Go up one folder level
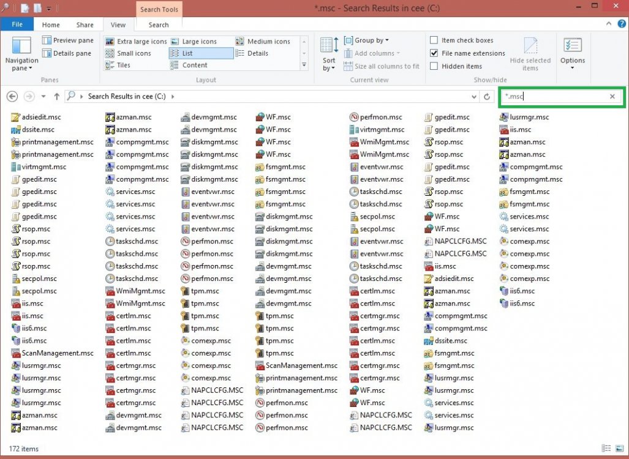The image size is (629, 459). (56, 97)
